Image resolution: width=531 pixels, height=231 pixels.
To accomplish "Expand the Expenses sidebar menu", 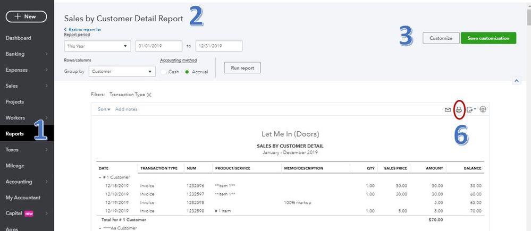I will coord(16,70).
